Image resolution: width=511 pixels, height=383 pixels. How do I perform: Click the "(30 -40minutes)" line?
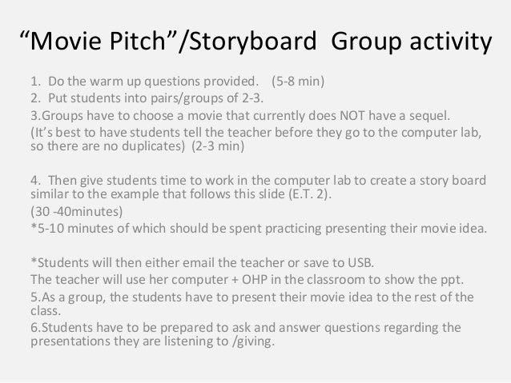coord(77,212)
